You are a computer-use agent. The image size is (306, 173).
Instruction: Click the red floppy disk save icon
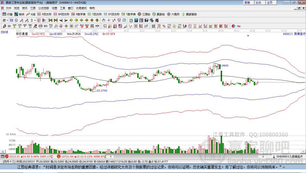pos(146,20)
